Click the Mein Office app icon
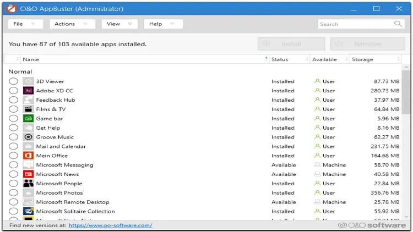This screenshot has width=413, height=232. pos(28,156)
